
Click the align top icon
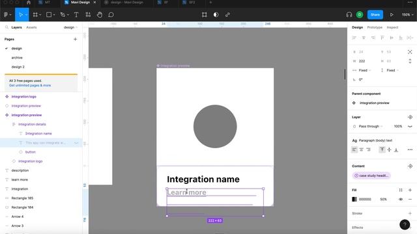[x=382, y=38]
